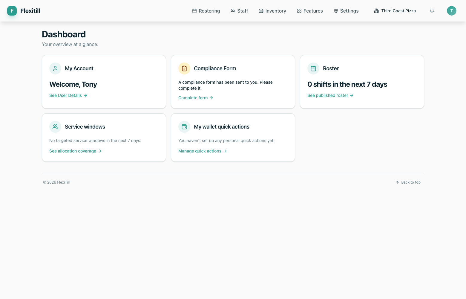466x299 pixels.
Task: Open Manage quick actions link
Action: (203, 151)
